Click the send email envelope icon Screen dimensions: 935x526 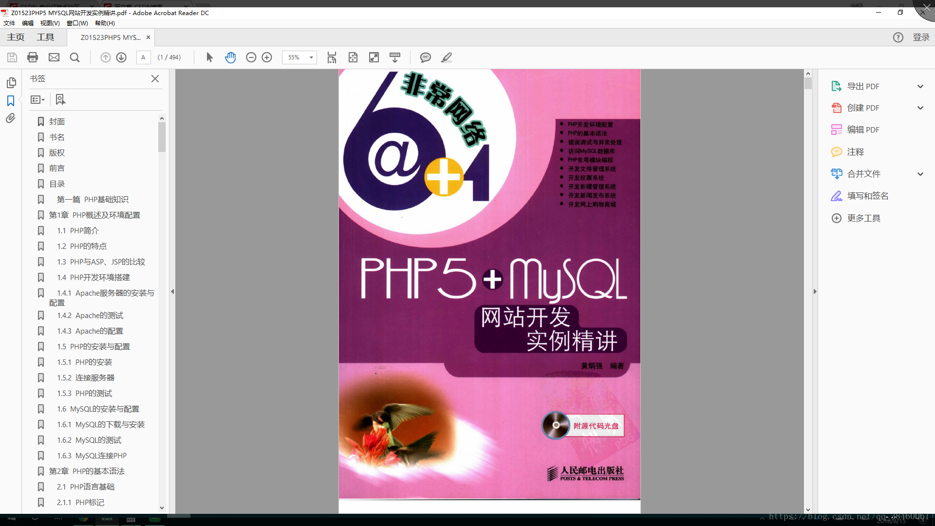click(x=54, y=57)
